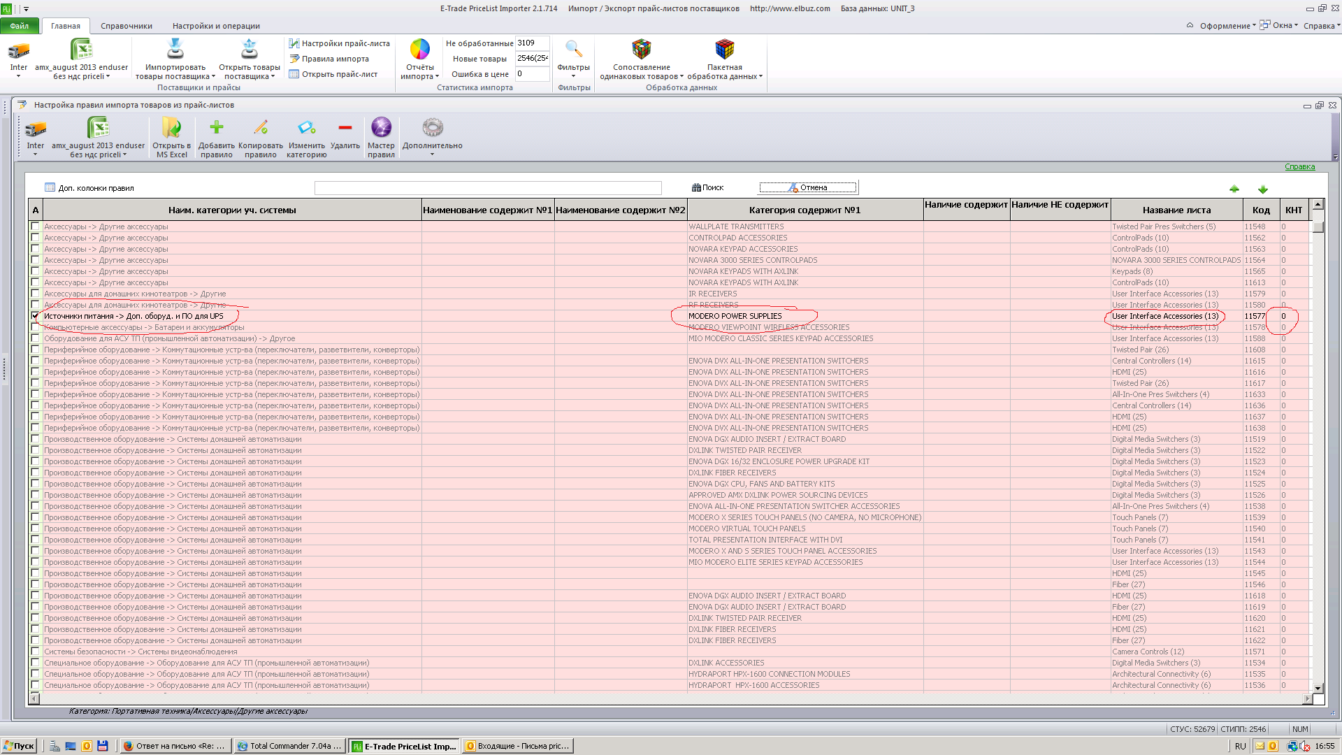Screen dimensions: 1342x755
Task: Click Inter truck icon in rules toolbar
Action: click(36, 129)
